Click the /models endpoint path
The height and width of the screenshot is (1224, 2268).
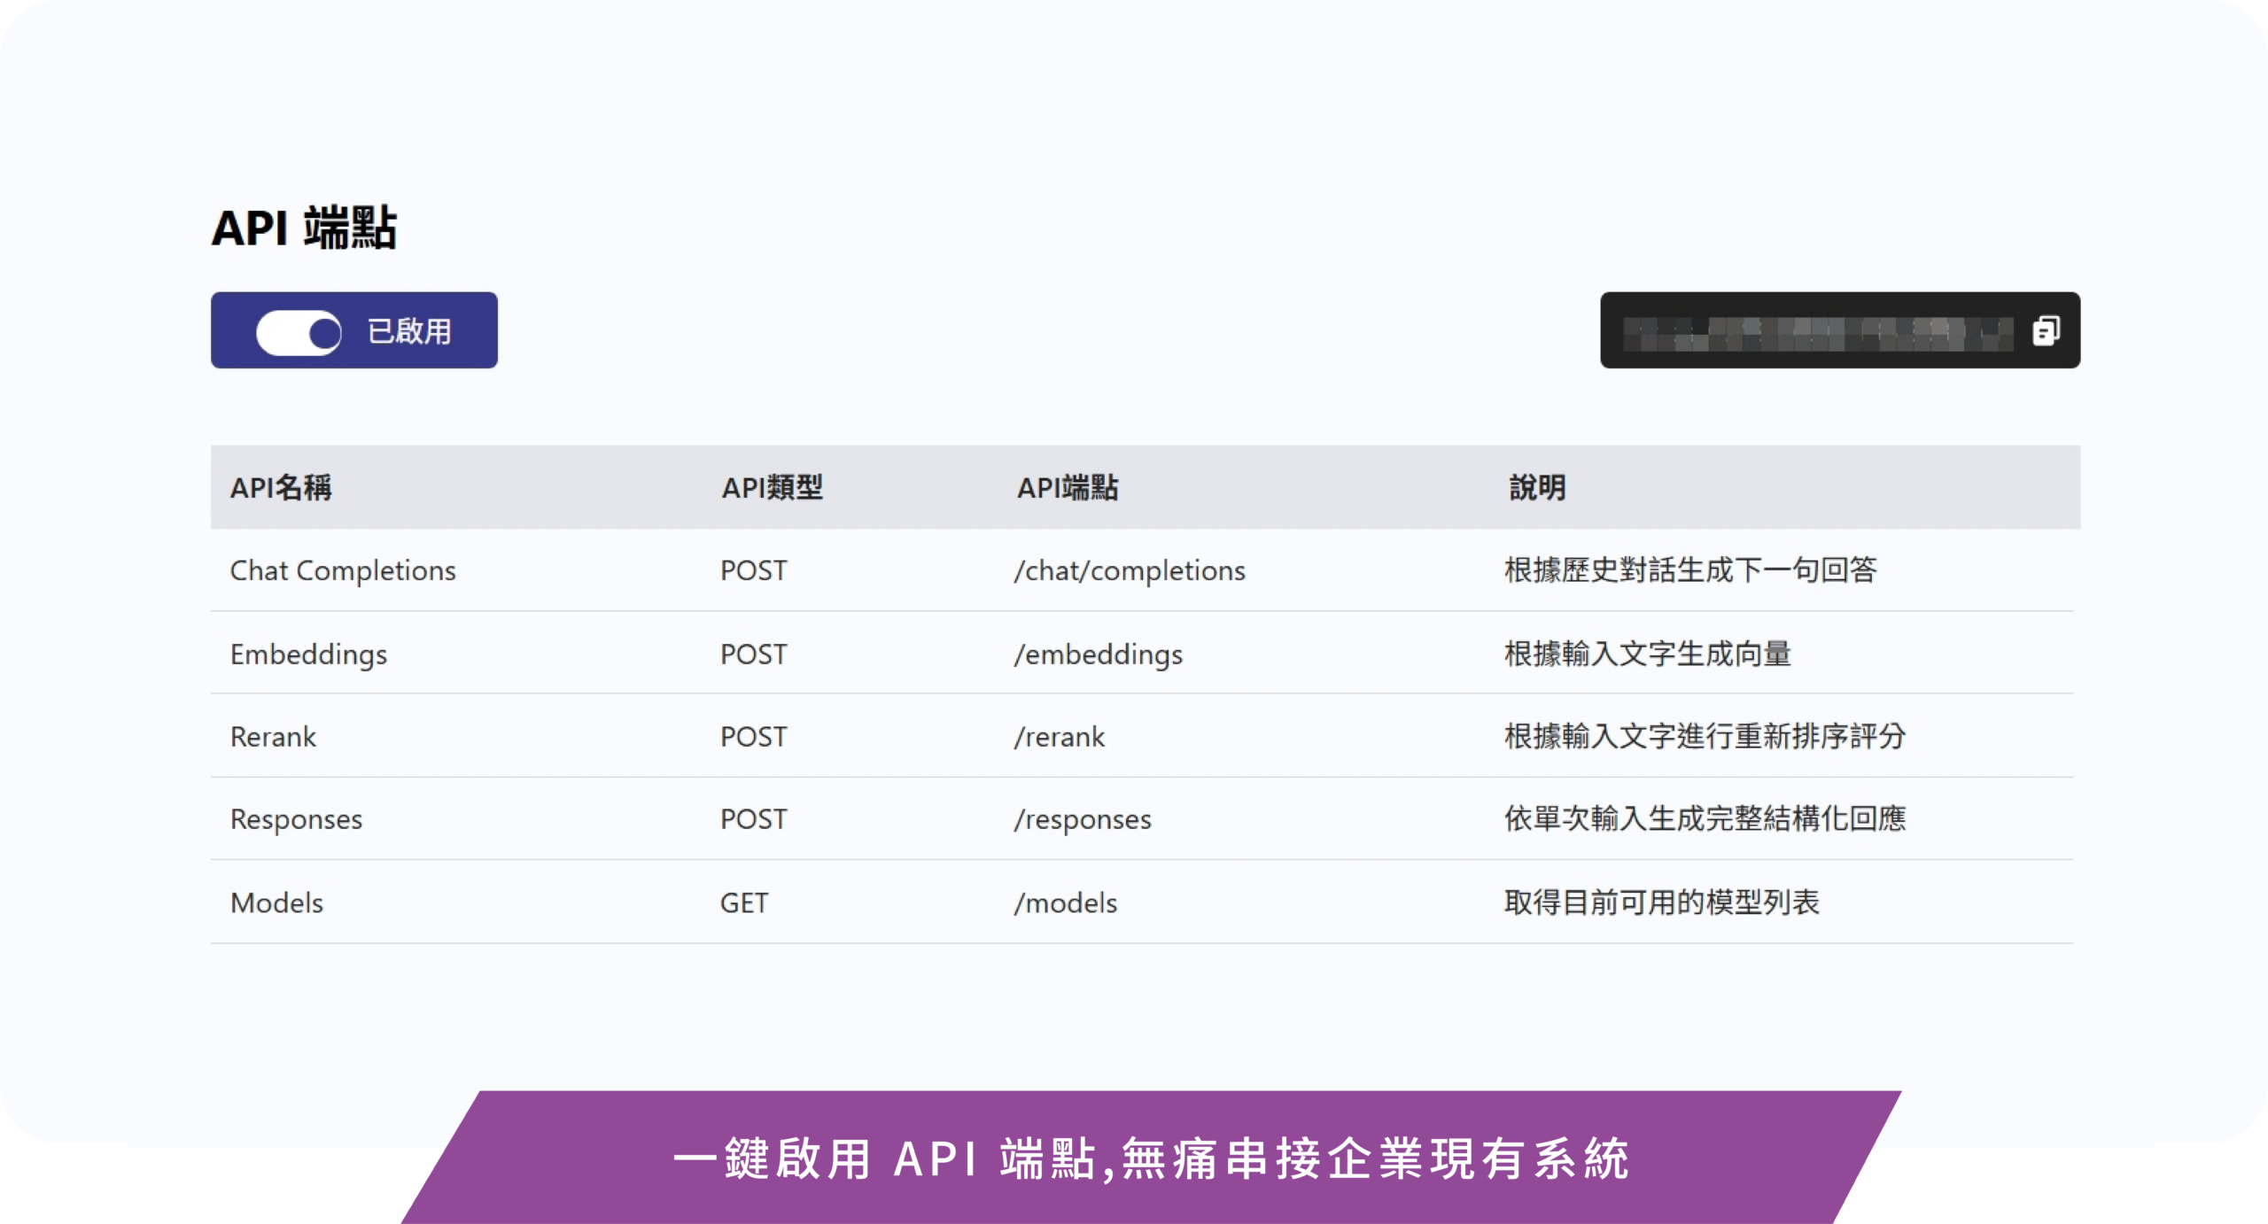(x=1066, y=903)
